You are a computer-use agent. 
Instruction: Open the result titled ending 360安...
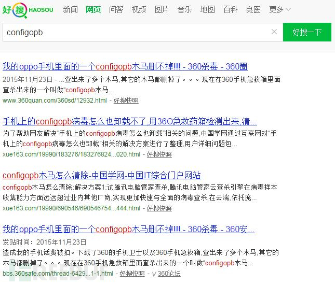[129, 229]
